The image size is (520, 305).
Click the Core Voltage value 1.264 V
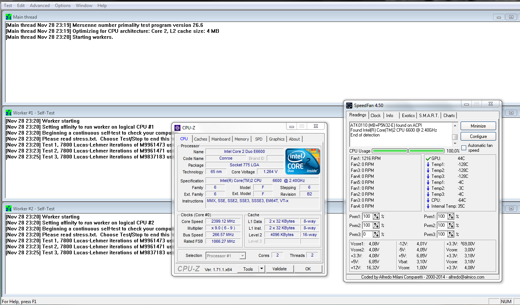tap(270, 172)
